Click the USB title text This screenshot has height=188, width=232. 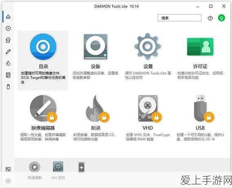pos(200,128)
